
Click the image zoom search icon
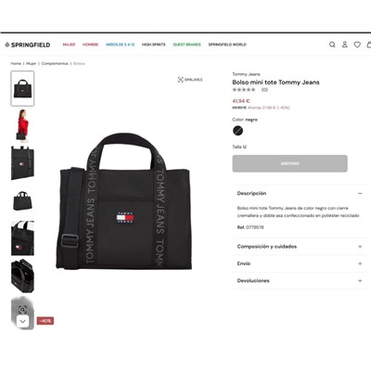pyautogui.click(x=22, y=309)
